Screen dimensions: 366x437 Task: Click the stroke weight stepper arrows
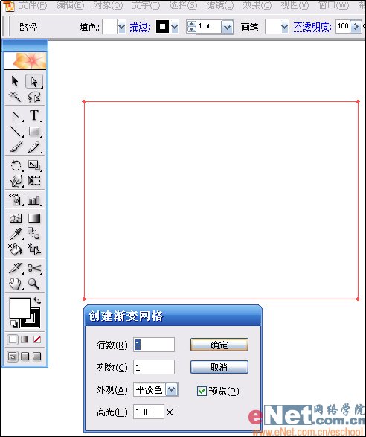[x=191, y=27]
